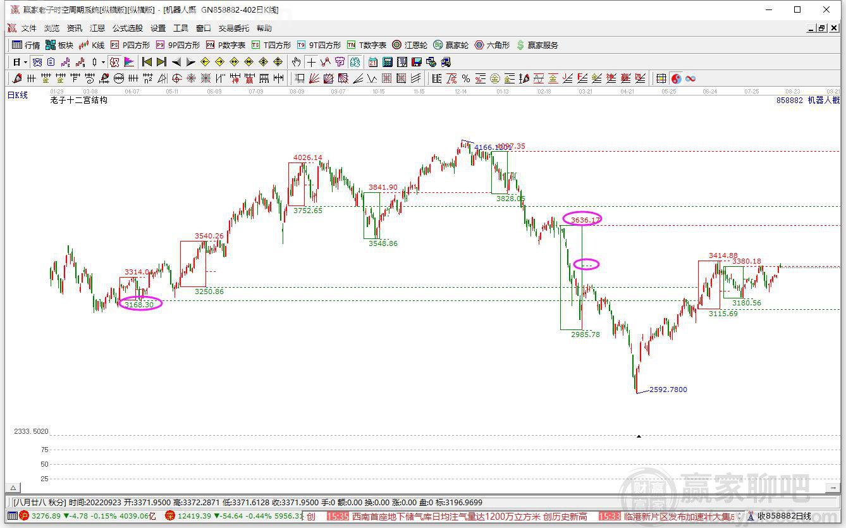Open the 六角形 hexagon tool
This screenshot has width=846, height=528.
coord(492,45)
